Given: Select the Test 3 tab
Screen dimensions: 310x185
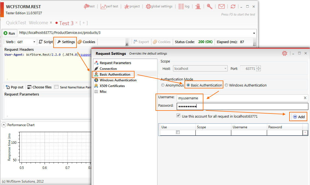Looking at the screenshot, I should tap(66, 23).
